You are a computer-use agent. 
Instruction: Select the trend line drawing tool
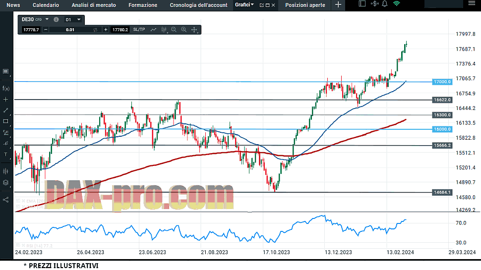(5, 110)
